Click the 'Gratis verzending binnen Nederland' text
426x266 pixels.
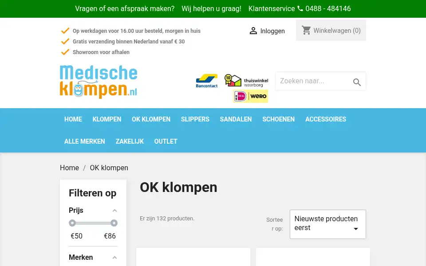[129, 42]
